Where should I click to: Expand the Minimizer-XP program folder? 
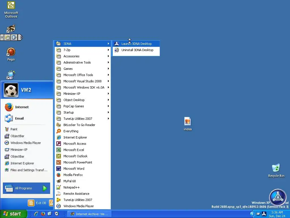tap(83, 94)
